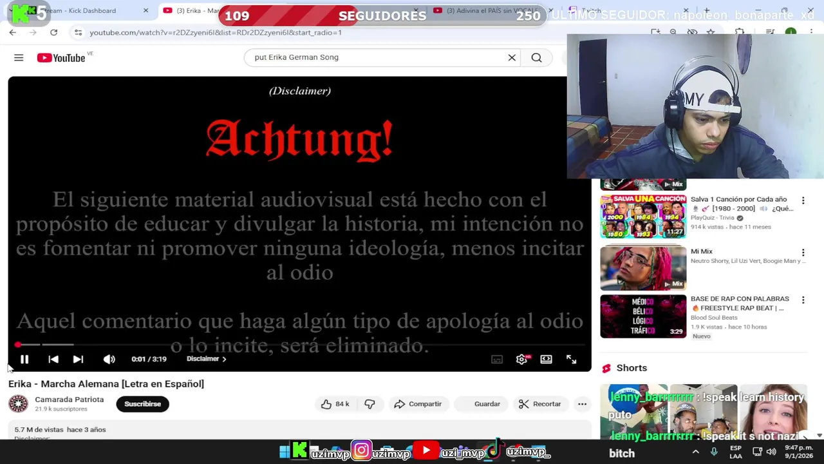Image resolution: width=824 pixels, height=464 pixels.
Task: Open options for Salva 1 Canción video
Action: [803, 200]
